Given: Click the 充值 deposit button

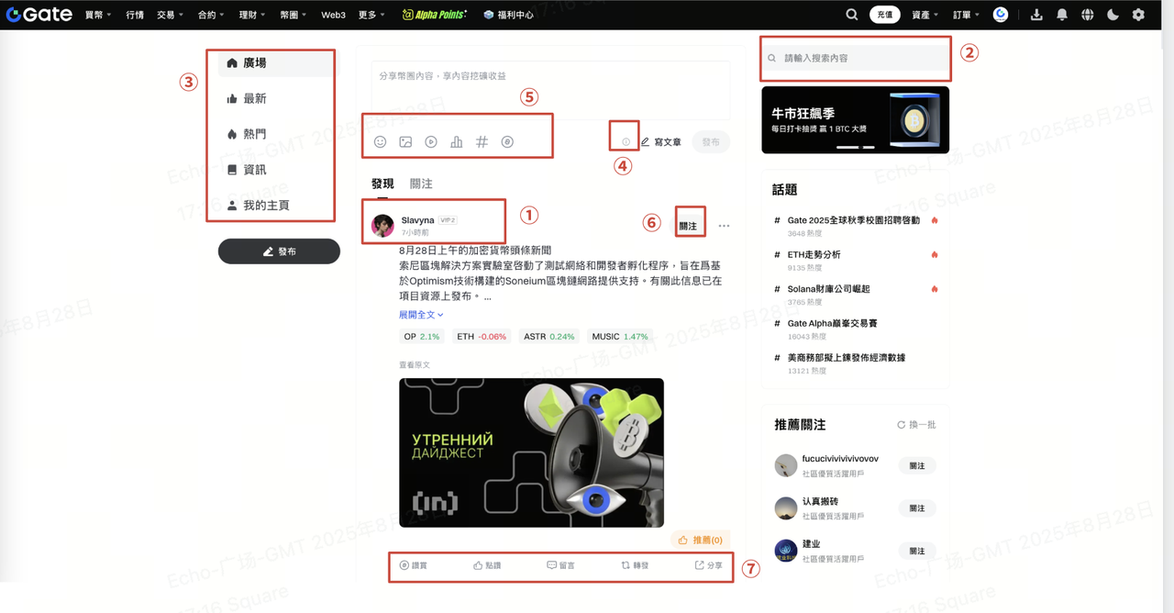Looking at the screenshot, I should [884, 15].
